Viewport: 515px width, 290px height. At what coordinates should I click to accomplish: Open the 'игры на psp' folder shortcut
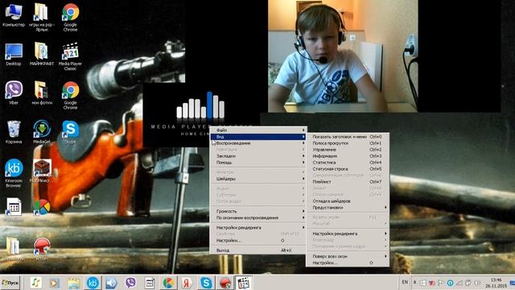(x=41, y=17)
